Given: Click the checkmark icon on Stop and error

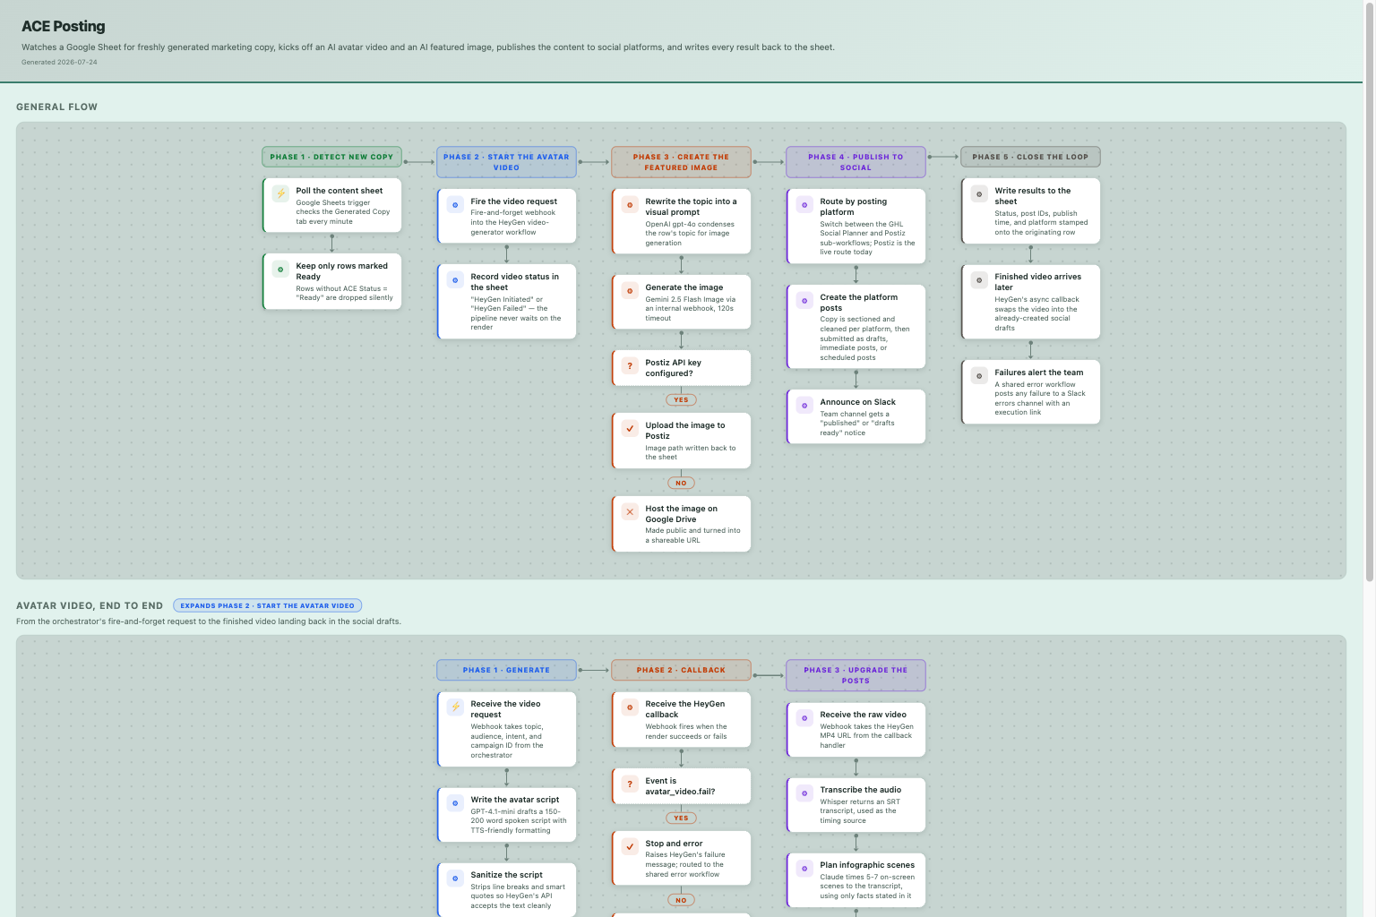Looking at the screenshot, I should (630, 846).
